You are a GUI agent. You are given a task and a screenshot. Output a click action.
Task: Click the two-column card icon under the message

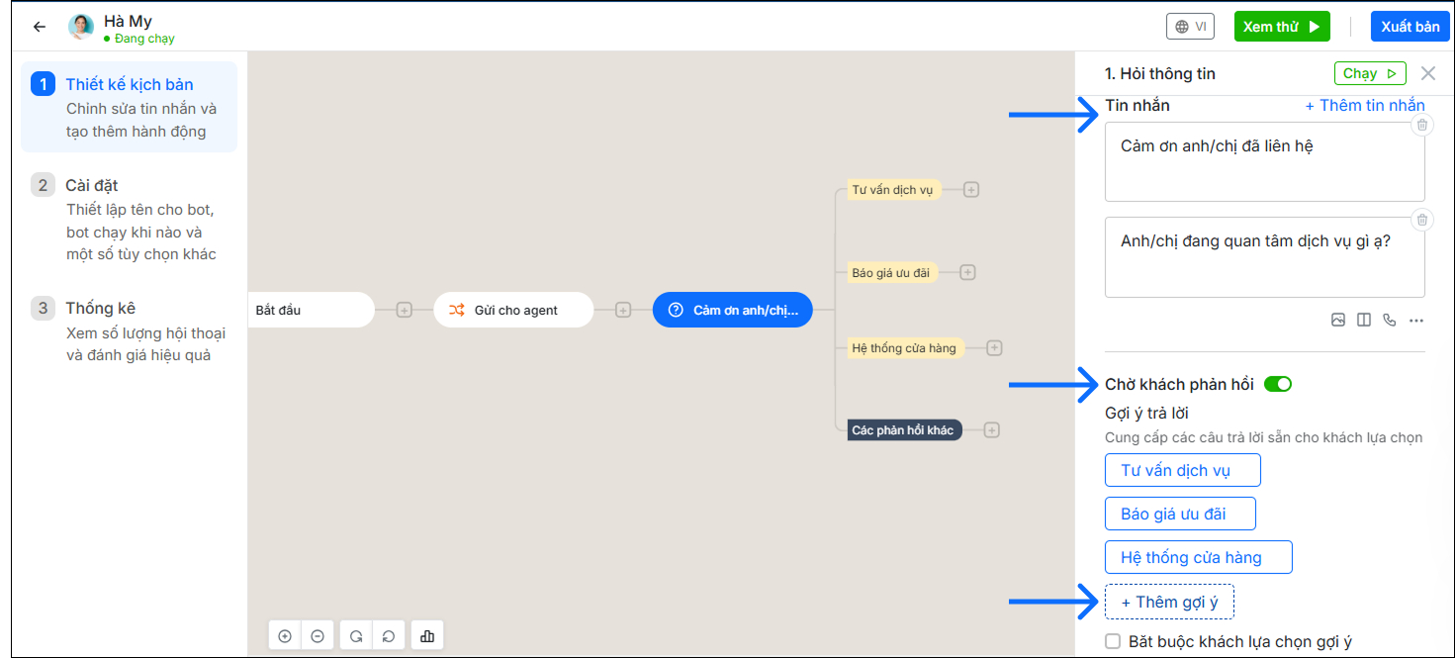pyautogui.click(x=1364, y=320)
